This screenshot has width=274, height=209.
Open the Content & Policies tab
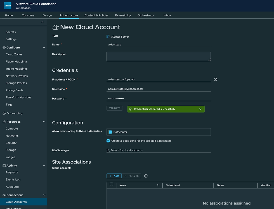(x=96, y=15)
